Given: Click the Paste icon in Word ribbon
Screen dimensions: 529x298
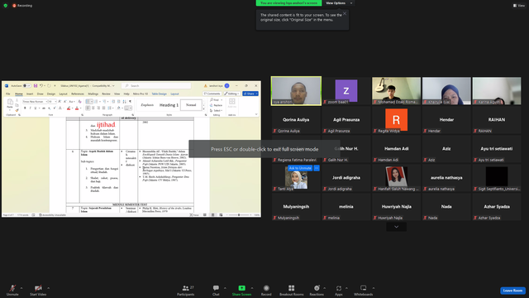Looking at the screenshot, I should pos(10,103).
